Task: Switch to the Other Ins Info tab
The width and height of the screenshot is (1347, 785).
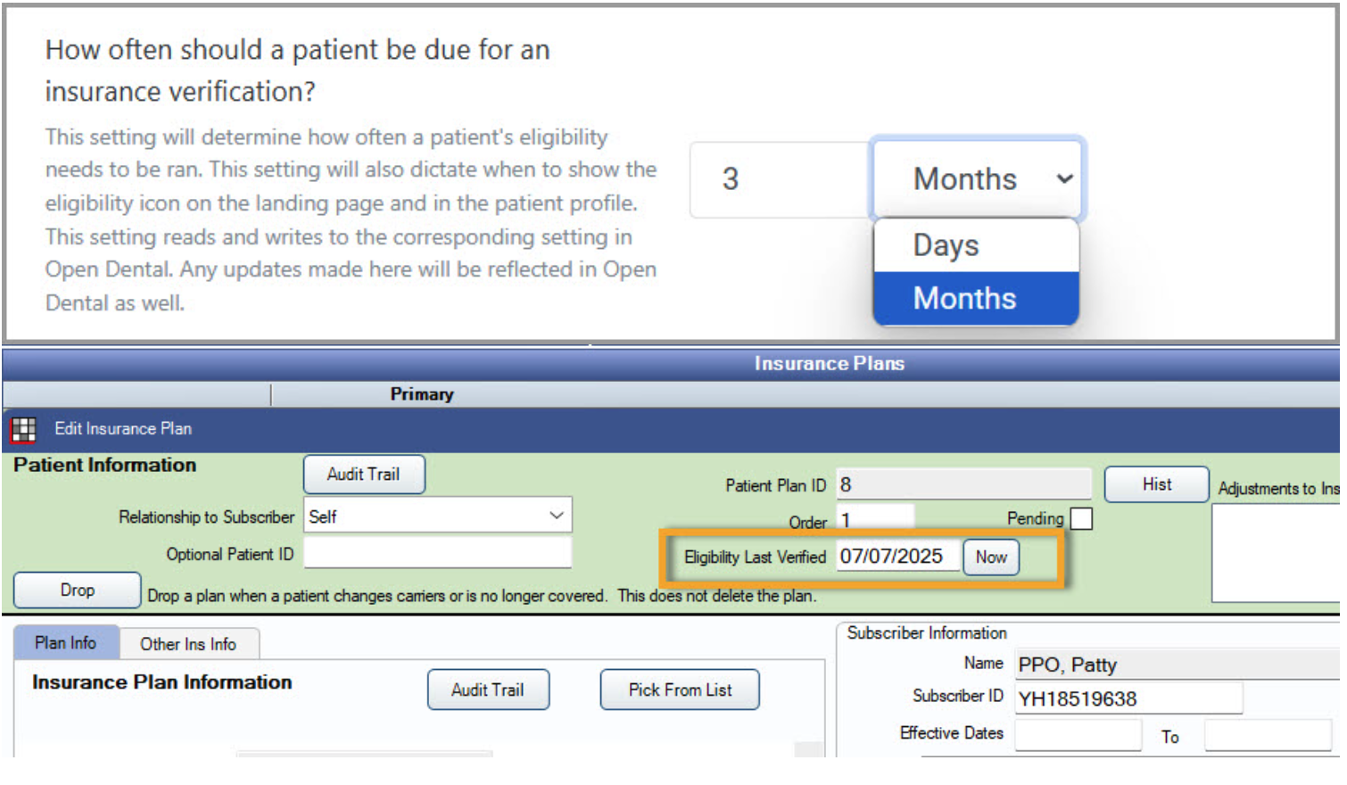Action: (188, 644)
